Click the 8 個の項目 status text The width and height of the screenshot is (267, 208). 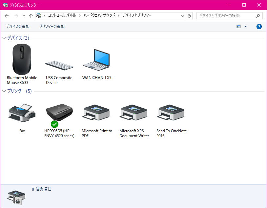(42, 189)
